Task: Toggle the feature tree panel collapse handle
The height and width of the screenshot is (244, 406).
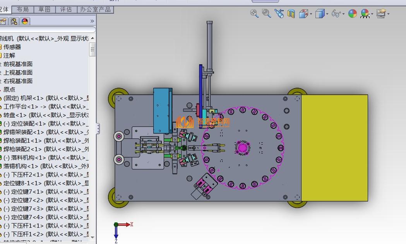Action: point(98,128)
